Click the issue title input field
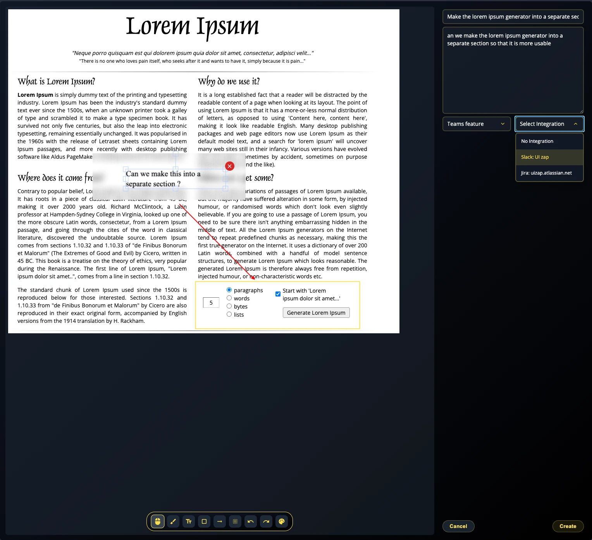592x540 pixels. pos(513,17)
